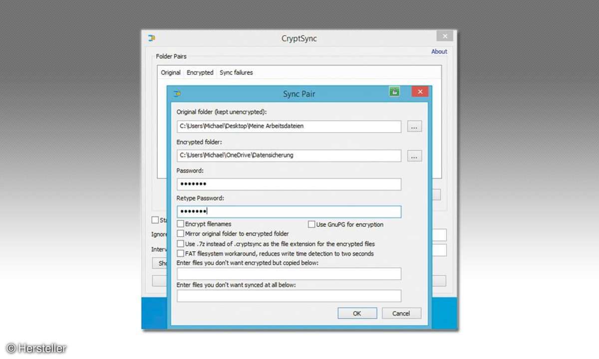Click the Encrypted column header in Folder Pairs
The width and height of the screenshot is (599, 359).
click(200, 73)
